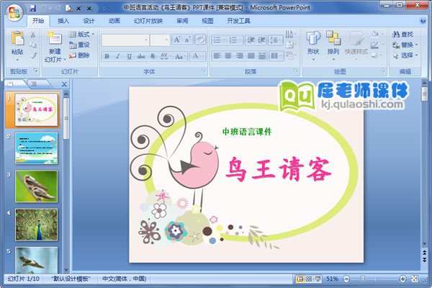Screen dimensions: 432x288
Task: Fit slide to current window
Action: (415, 279)
